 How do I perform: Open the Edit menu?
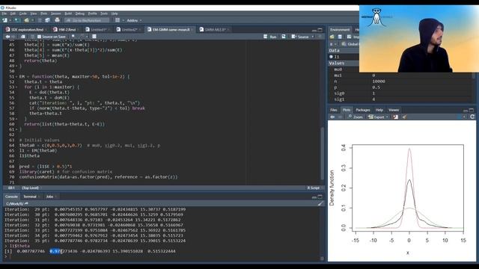(13, 13)
